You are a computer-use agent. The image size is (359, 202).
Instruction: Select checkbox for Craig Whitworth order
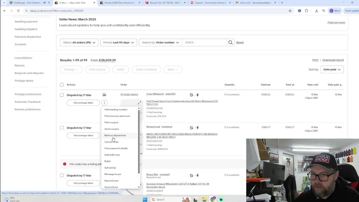62,95
